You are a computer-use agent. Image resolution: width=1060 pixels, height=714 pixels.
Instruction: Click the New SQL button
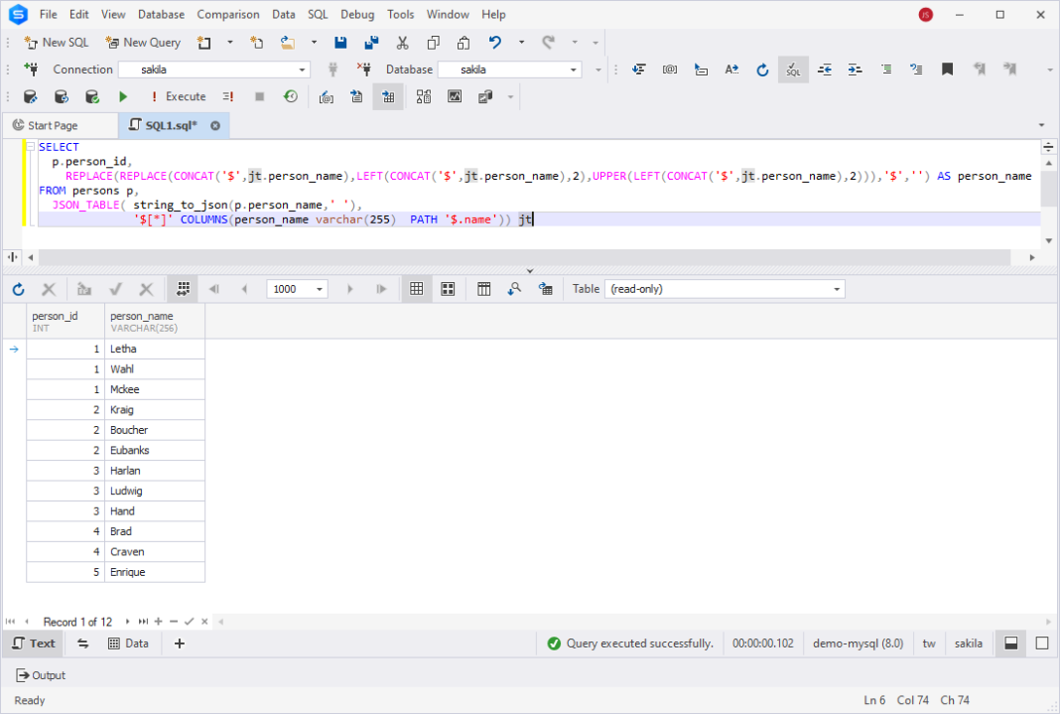[57, 43]
